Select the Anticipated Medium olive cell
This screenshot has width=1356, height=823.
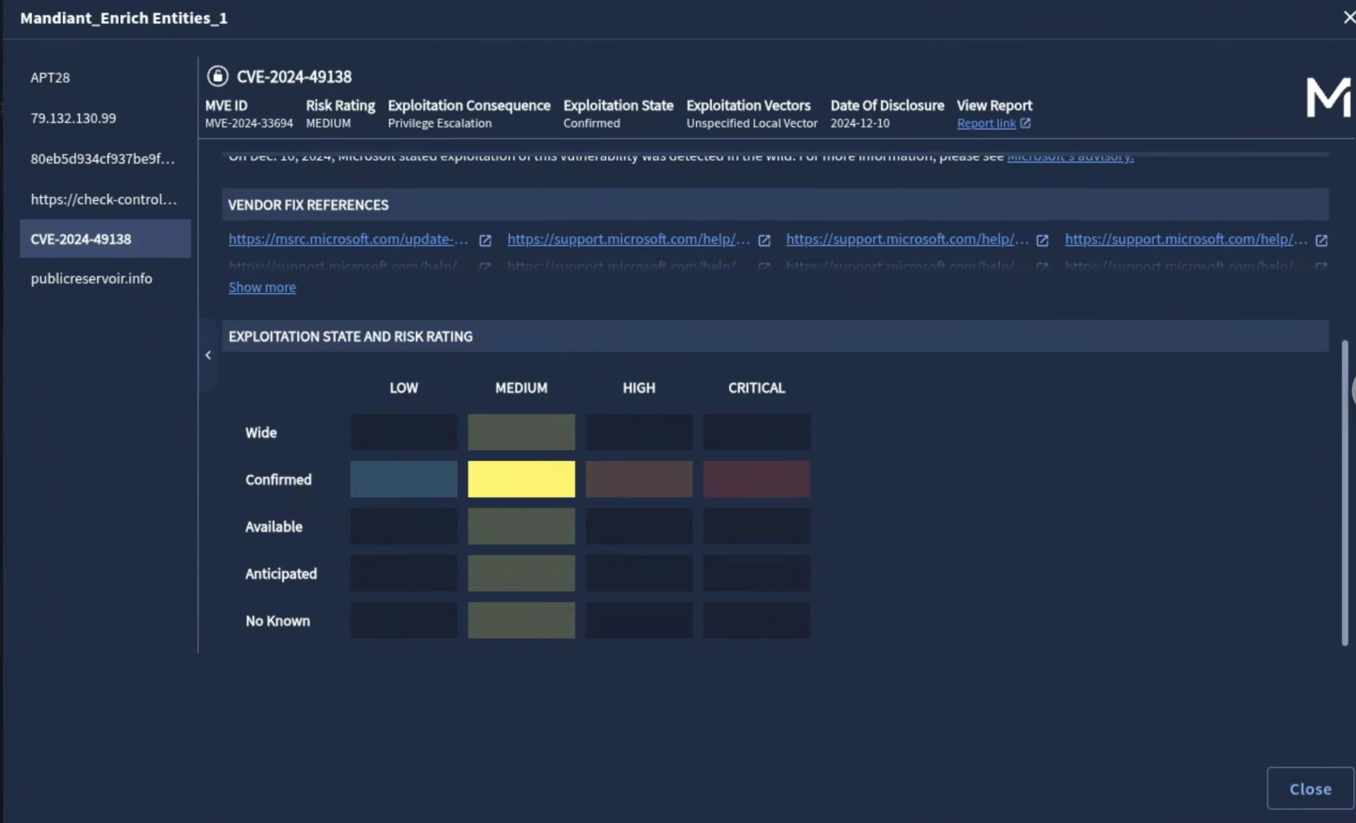pos(521,573)
